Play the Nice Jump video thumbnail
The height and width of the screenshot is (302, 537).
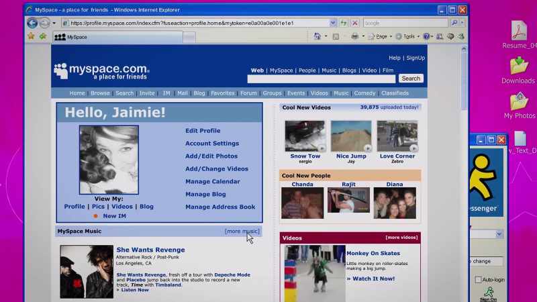coord(351,136)
